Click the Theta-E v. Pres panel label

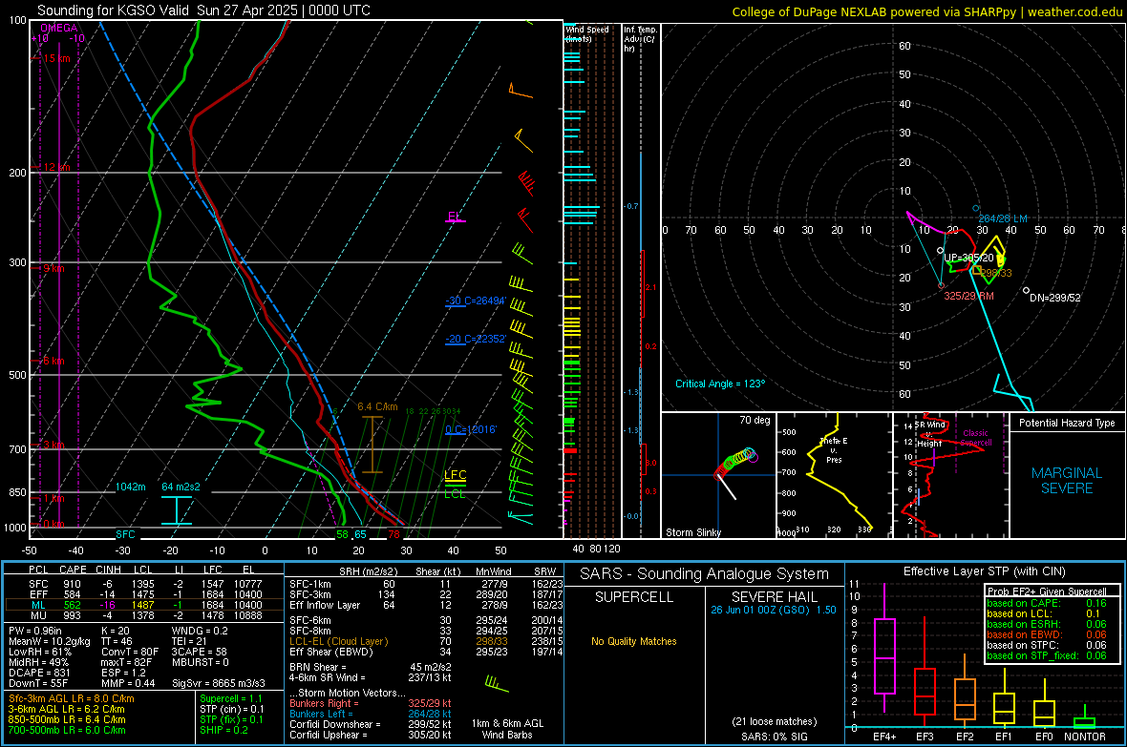click(834, 449)
